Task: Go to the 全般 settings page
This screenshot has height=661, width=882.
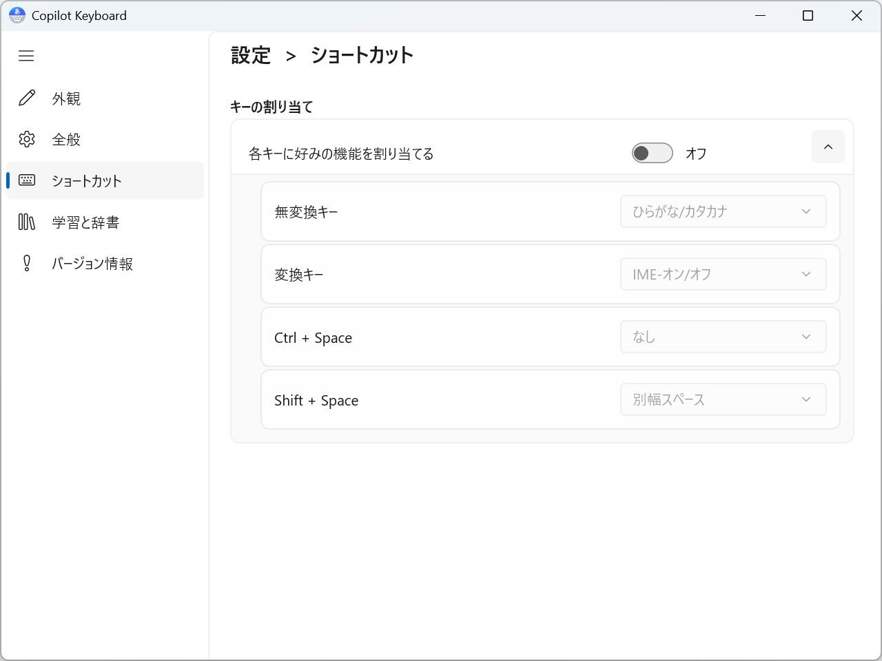Action: pyautogui.click(x=67, y=139)
